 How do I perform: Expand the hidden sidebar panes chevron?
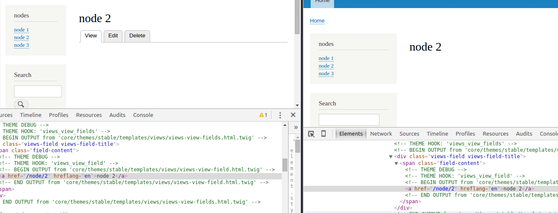[295, 127]
